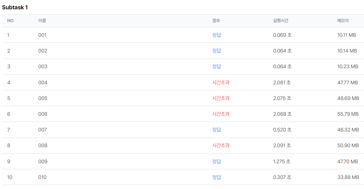Viewport: 364px width, 189px height.
Task: Click execution time 2.091 초
Action: coord(282,145)
